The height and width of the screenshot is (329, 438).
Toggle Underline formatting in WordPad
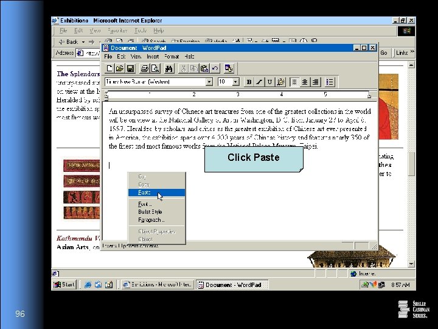tap(269, 82)
